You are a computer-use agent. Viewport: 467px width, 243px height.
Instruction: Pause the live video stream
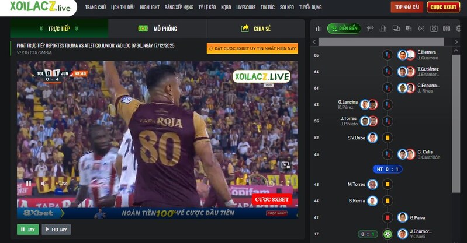point(28,184)
